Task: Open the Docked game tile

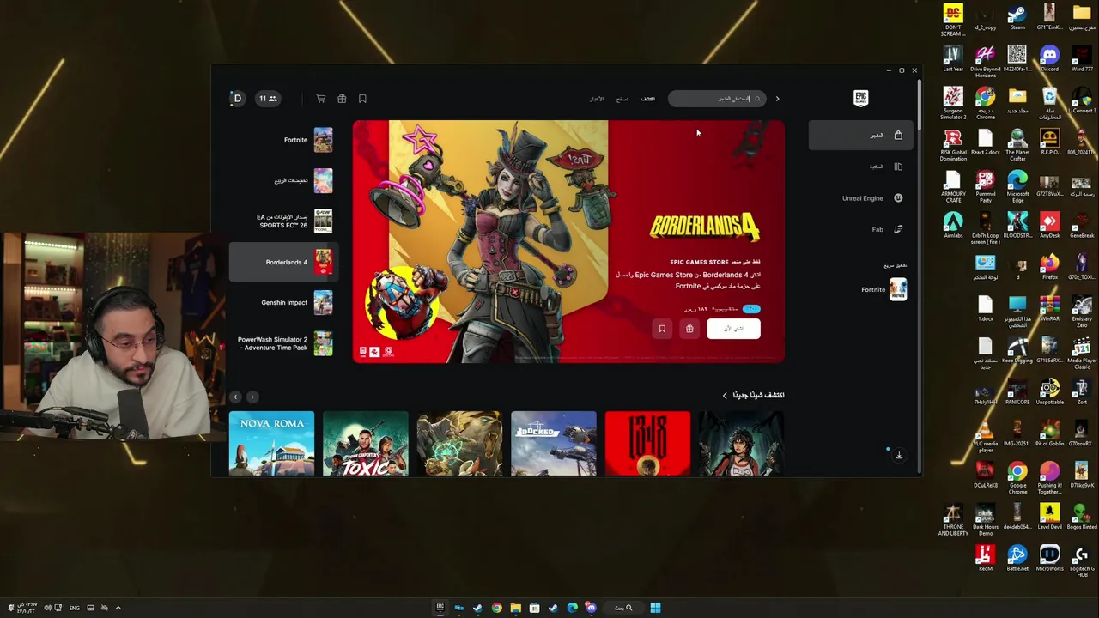Action: [554, 444]
